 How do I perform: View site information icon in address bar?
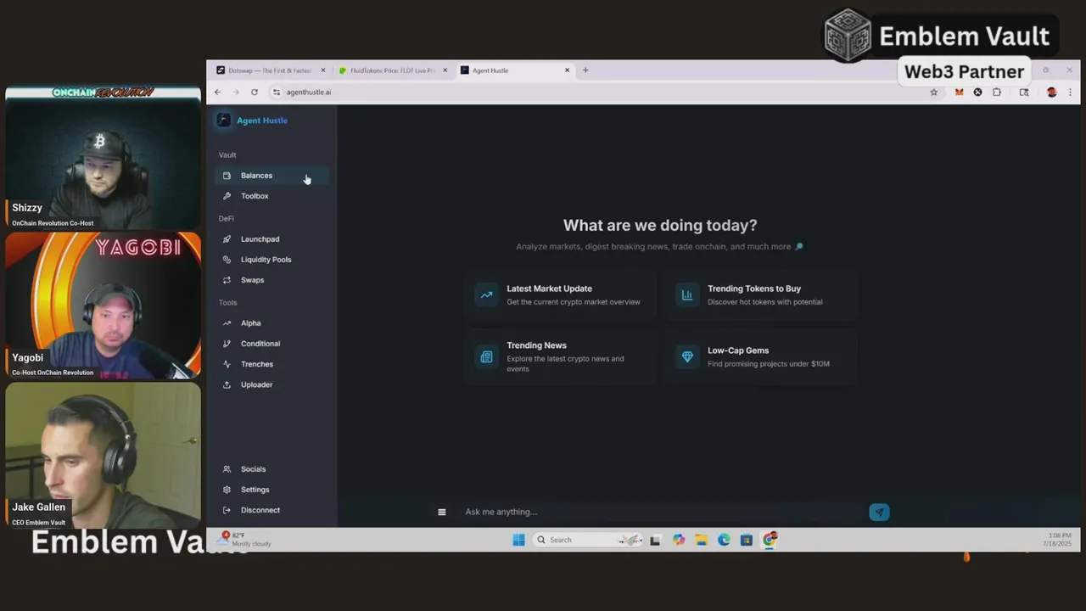pyautogui.click(x=277, y=92)
